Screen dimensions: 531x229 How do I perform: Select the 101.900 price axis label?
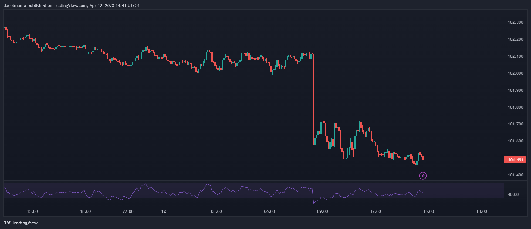click(x=516, y=90)
